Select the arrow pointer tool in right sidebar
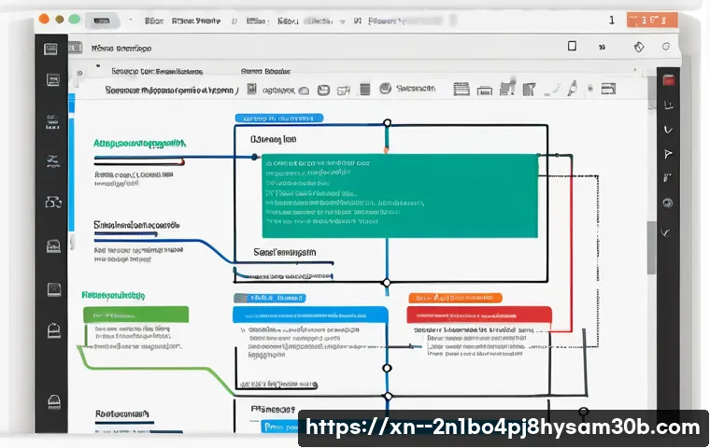The width and height of the screenshot is (710, 448). 667,153
